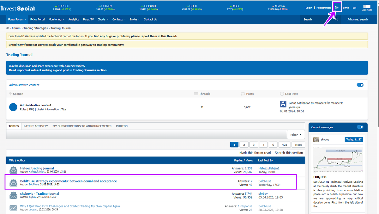
Task: Open the EN language selector
Action: pos(354,8)
